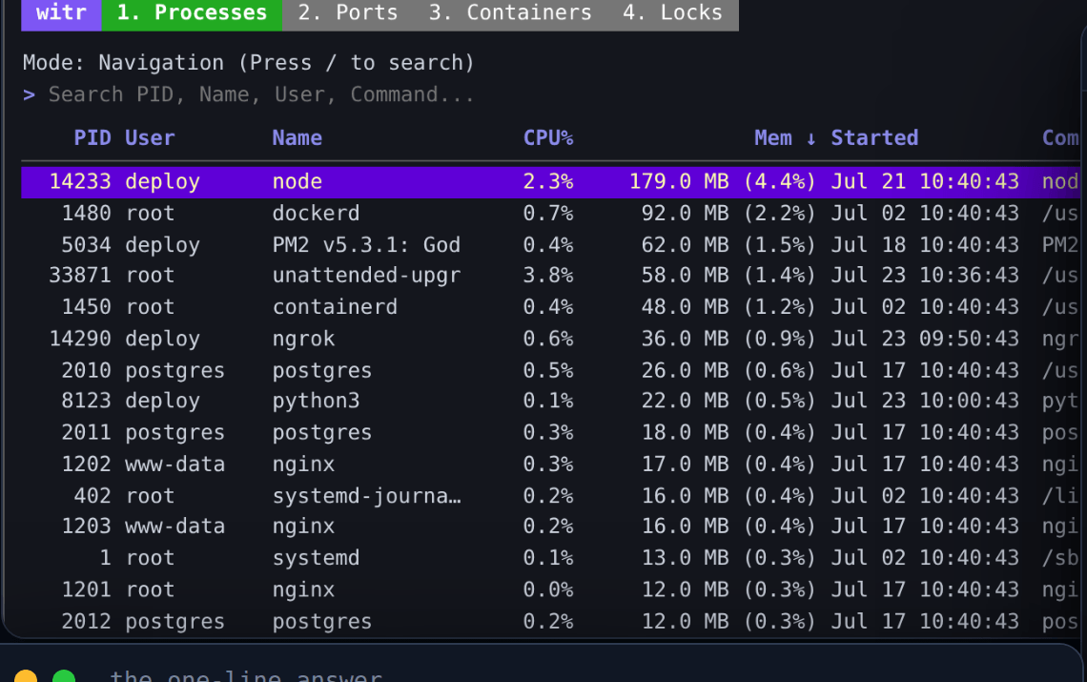
Task: Click the "ngrok" process name
Action: [303, 339]
